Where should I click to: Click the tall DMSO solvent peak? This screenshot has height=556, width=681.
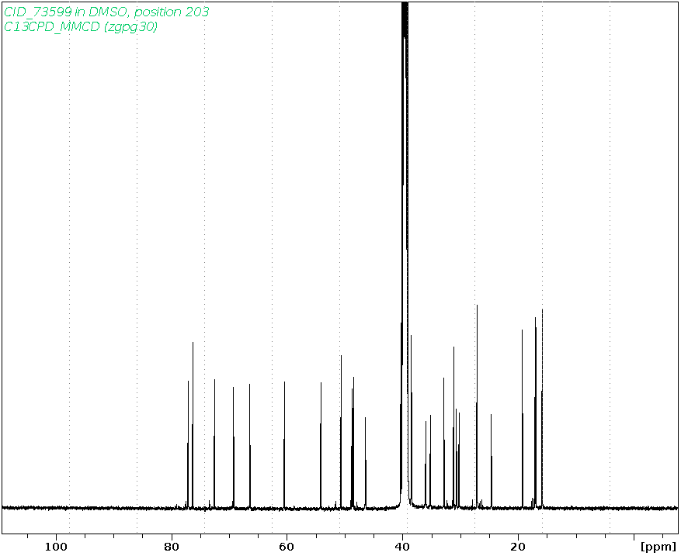click(405, 254)
